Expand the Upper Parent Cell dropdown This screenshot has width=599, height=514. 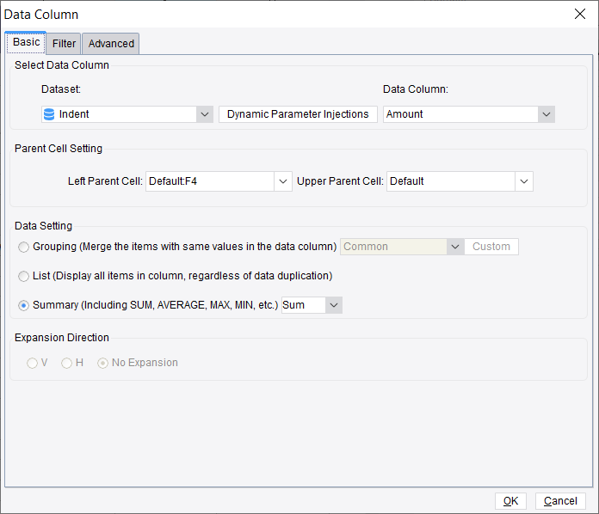[524, 181]
